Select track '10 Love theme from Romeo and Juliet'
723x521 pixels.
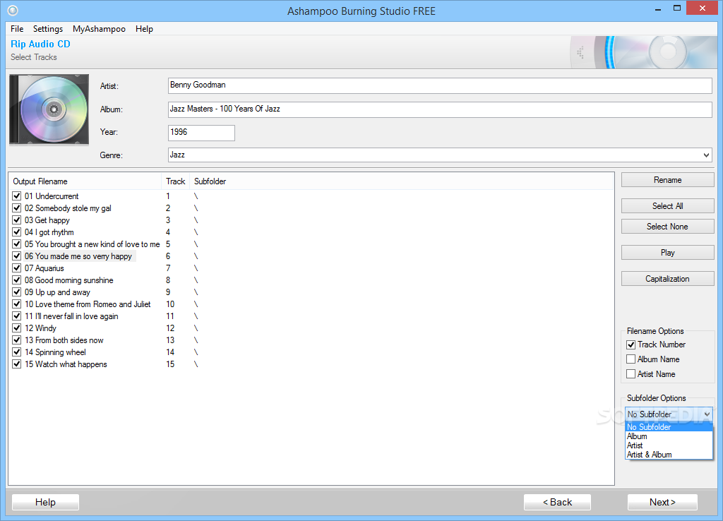pos(88,304)
